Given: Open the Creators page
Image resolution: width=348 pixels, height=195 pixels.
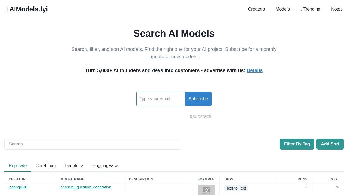Looking at the screenshot, I should [256, 9].
